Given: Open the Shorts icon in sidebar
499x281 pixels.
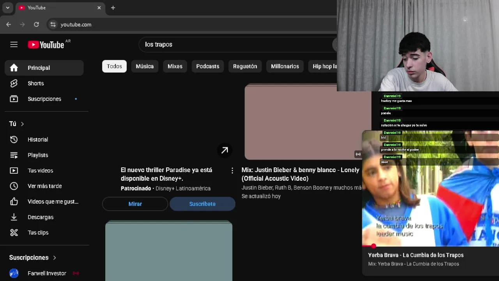Looking at the screenshot, I should [14, 84].
